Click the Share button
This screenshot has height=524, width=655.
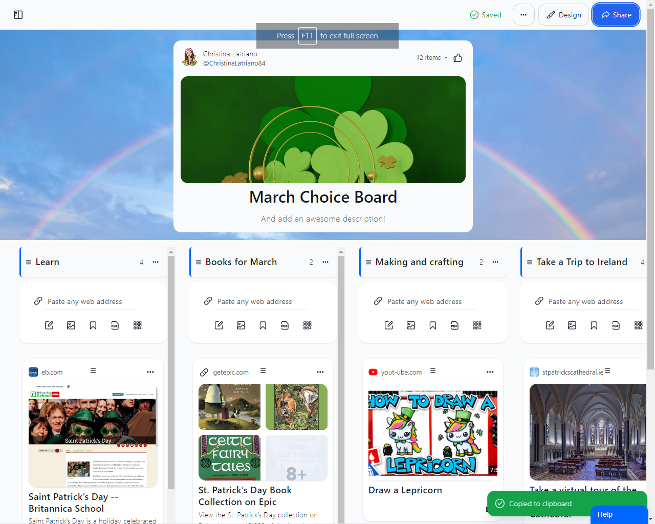616,15
